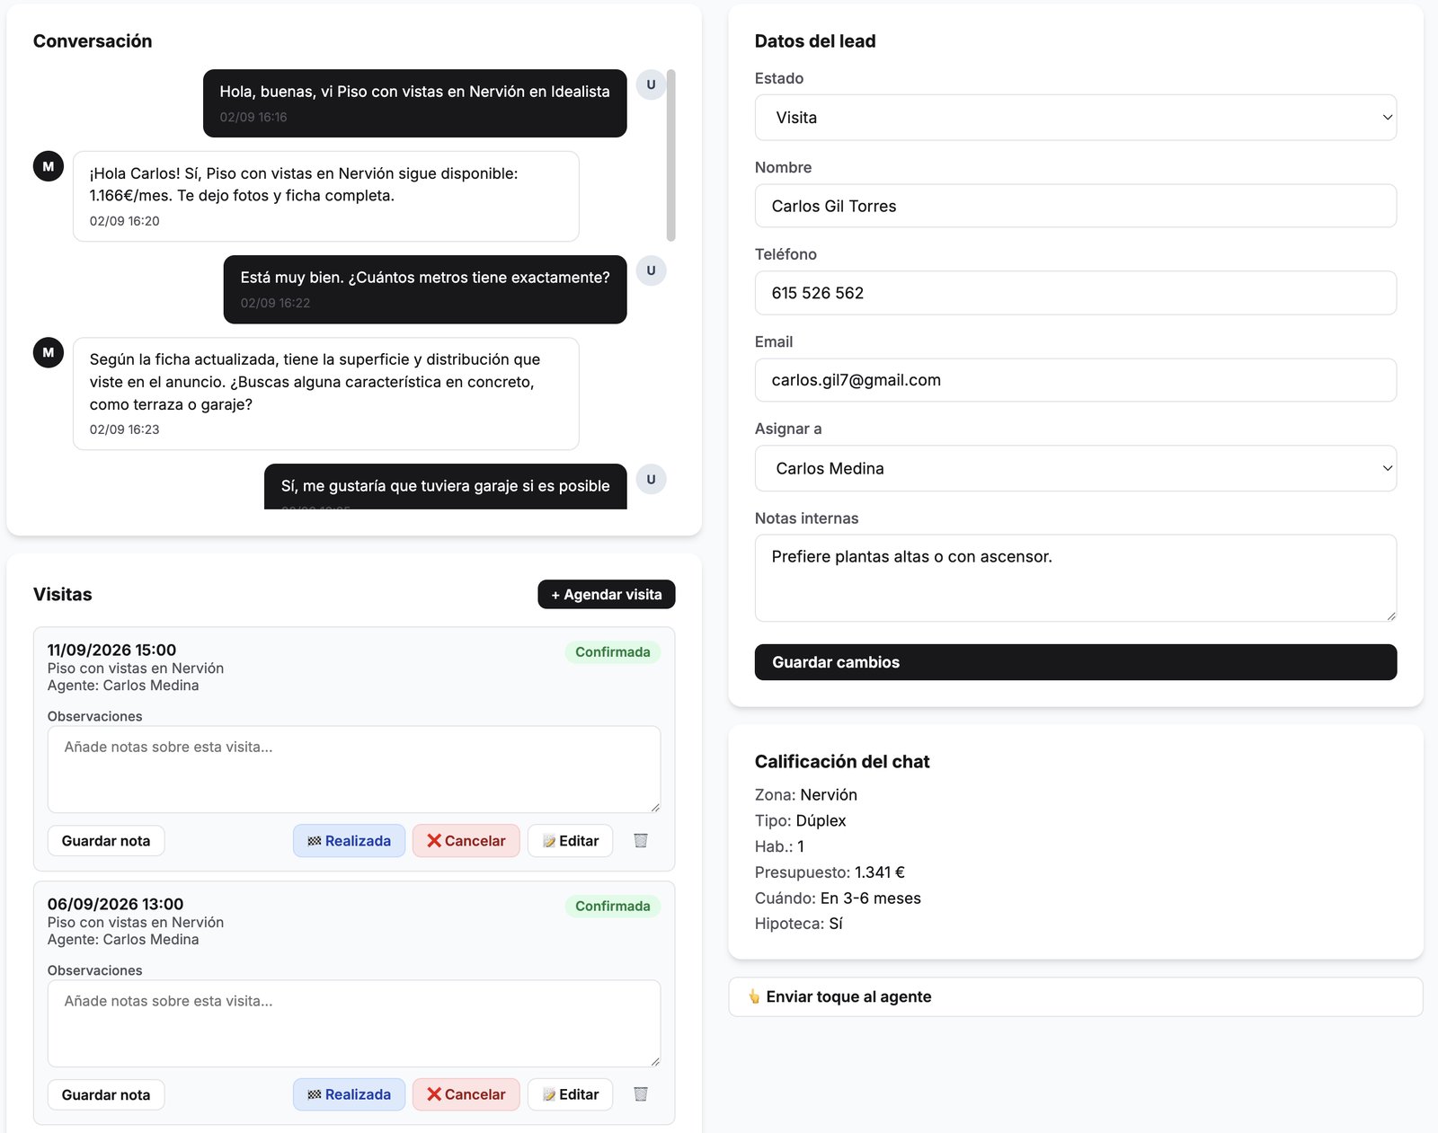The width and height of the screenshot is (1438, 1133).
Task: Cancel the 06/09/2026 13:00 visit
Action: [x=466, y=1094]
